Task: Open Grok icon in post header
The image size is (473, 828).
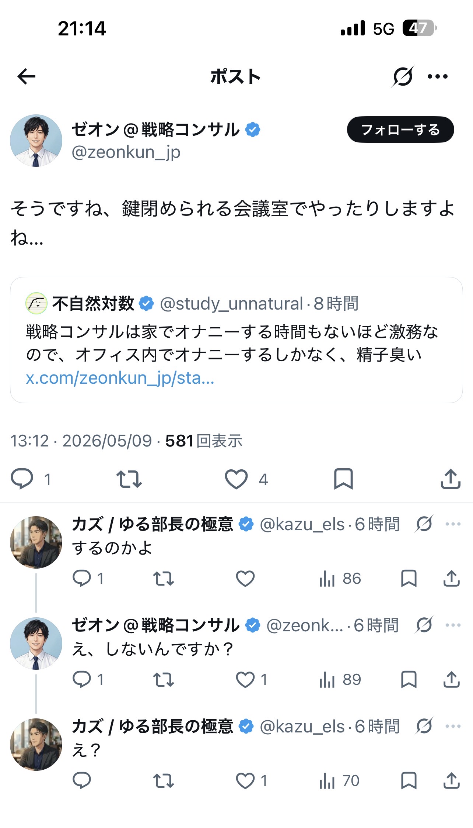Action: point(403,76)
